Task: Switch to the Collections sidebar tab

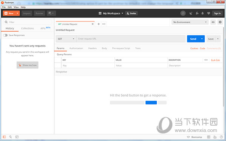Action: point(28,29)
